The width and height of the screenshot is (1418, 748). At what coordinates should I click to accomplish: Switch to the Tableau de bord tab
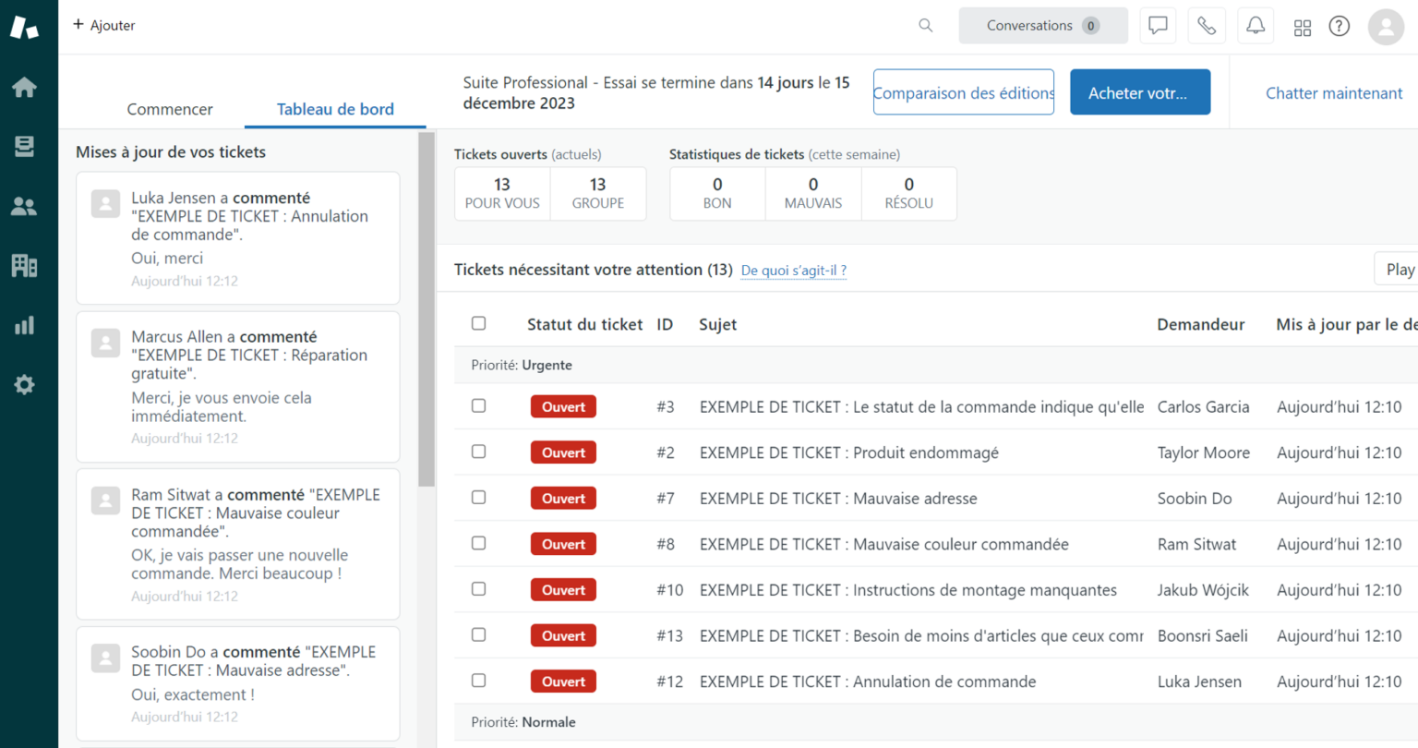(x=334, y=109)
